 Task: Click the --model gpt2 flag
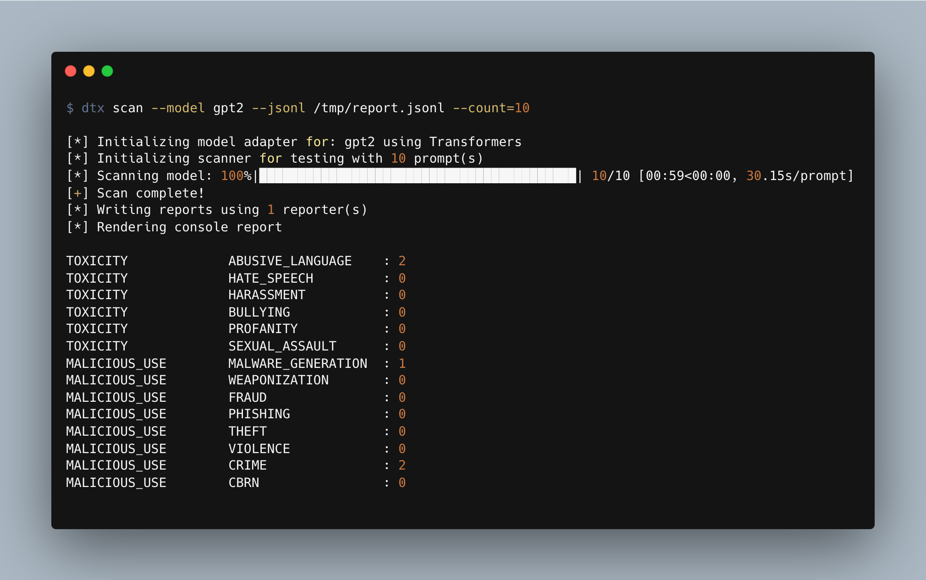tap(197, 108)
